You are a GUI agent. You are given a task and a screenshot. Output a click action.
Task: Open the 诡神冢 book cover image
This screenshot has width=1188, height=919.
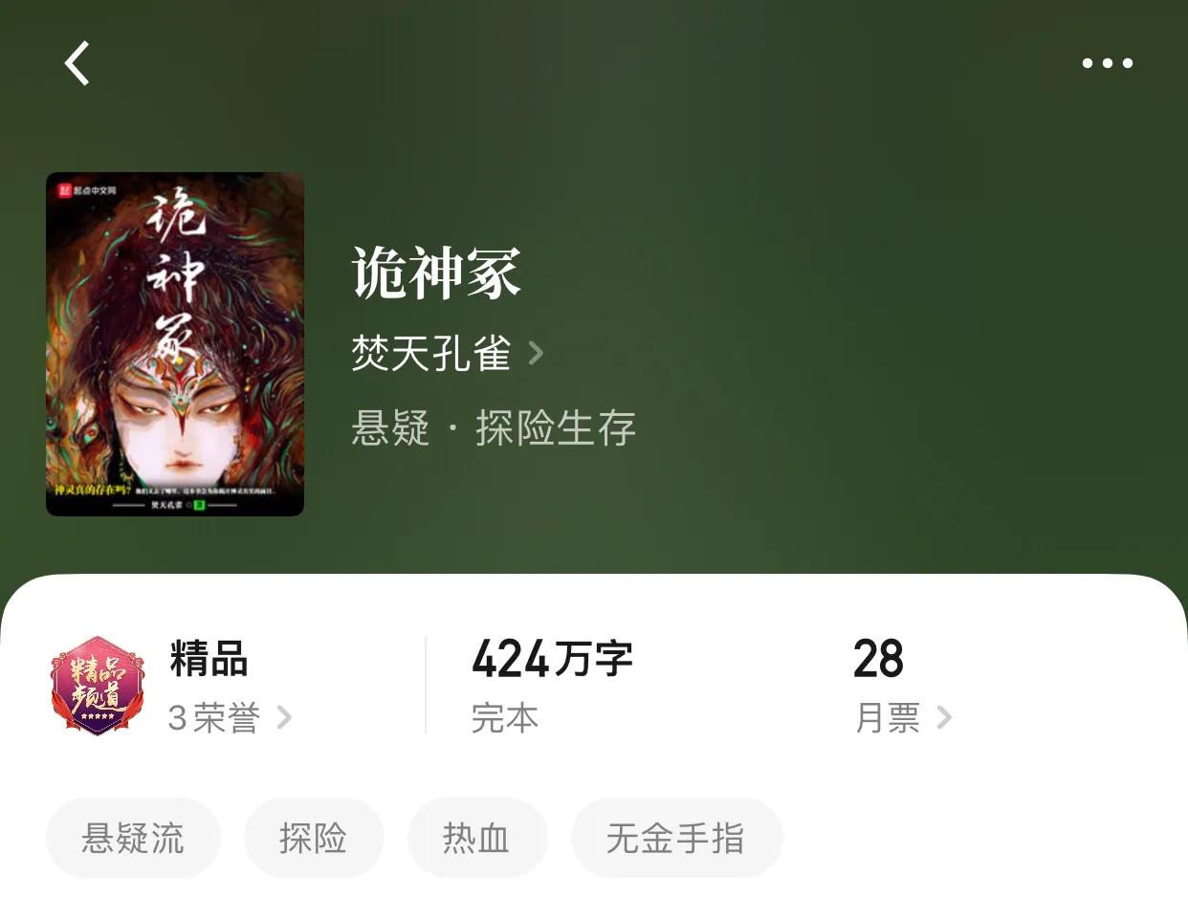click(x=175, y=344)
